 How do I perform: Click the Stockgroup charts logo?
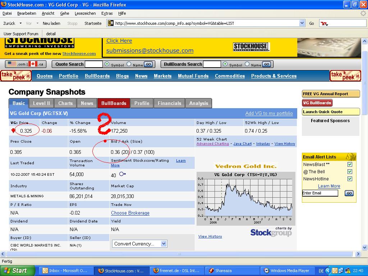[271, 232]
